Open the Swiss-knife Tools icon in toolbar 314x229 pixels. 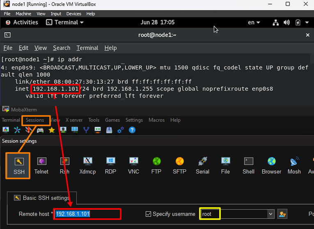pyautogui.click(x=28, y=130)
